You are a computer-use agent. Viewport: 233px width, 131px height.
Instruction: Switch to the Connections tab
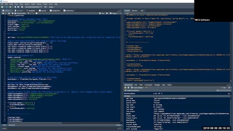click(x=148, y=85)
